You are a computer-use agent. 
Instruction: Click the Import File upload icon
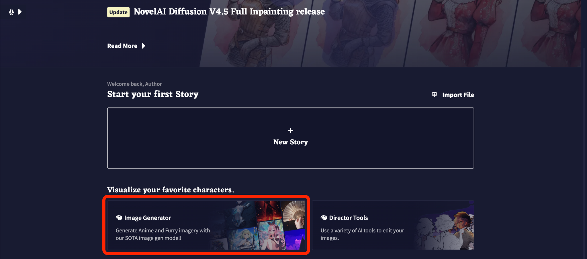[x=435, y=95]
